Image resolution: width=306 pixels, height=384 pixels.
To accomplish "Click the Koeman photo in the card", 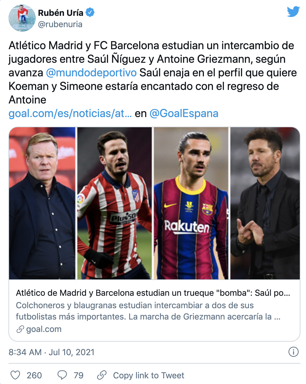I will 42,203.
